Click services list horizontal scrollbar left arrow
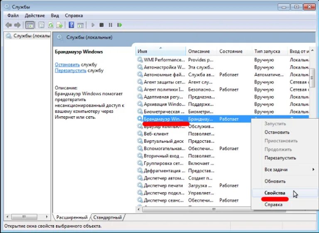This screenshot has height=233, width=319. coord(139,209)
